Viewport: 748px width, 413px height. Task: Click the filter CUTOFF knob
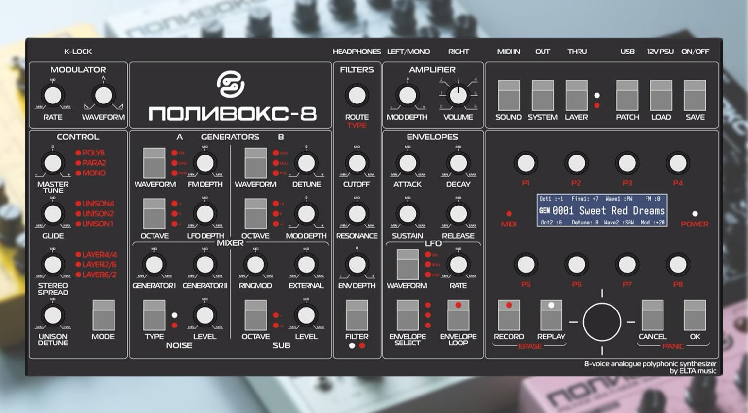[x=357, y=163]
